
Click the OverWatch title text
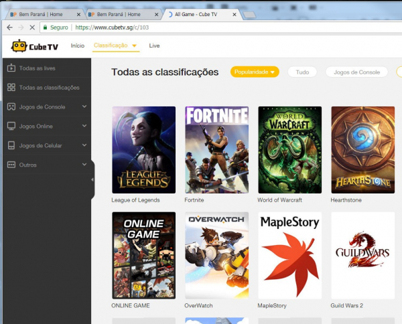198,305
